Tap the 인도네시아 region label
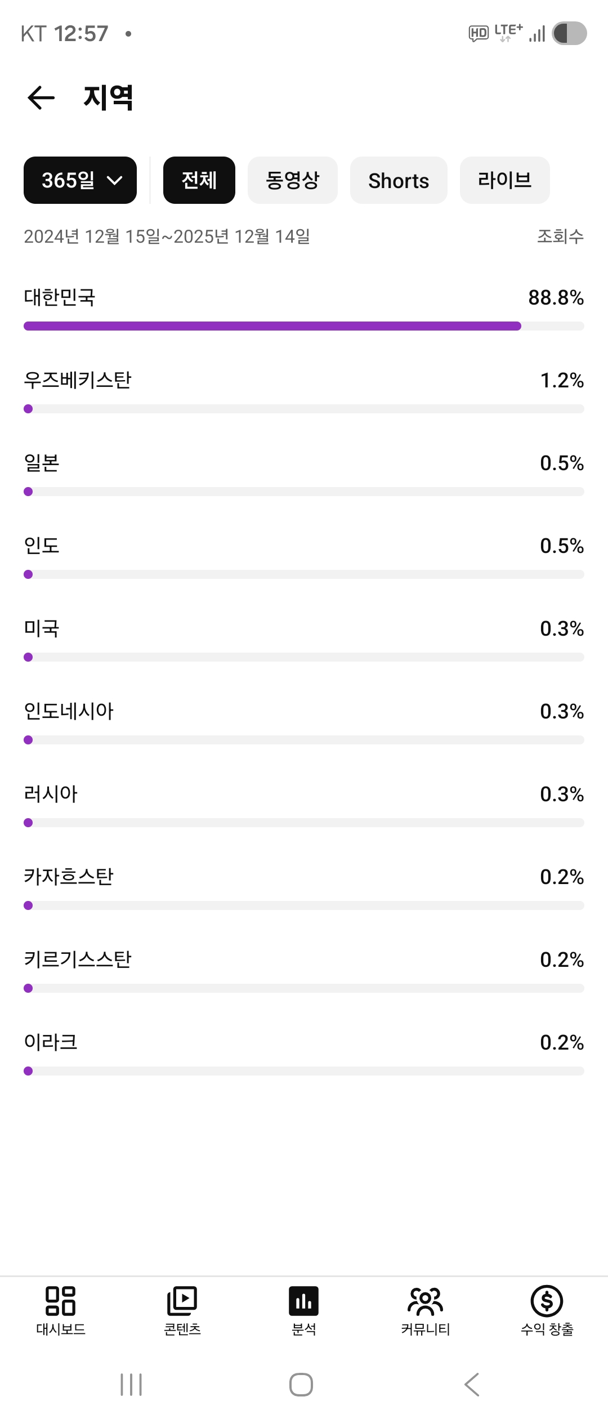This screenshot has width=608, height=1419. [x=69, y=711]
